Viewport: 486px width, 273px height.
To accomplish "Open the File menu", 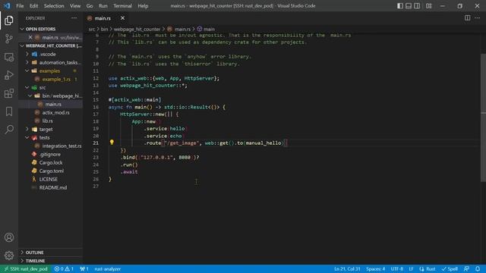I will [20, 6].
